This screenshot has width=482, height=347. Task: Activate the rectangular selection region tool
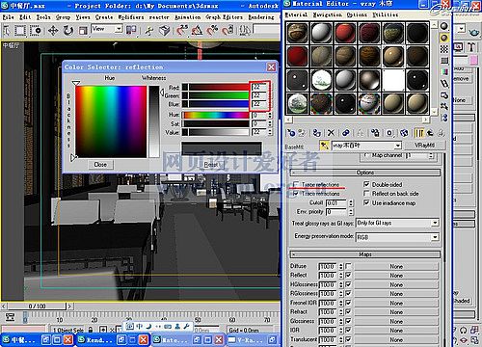pos(20,31)
